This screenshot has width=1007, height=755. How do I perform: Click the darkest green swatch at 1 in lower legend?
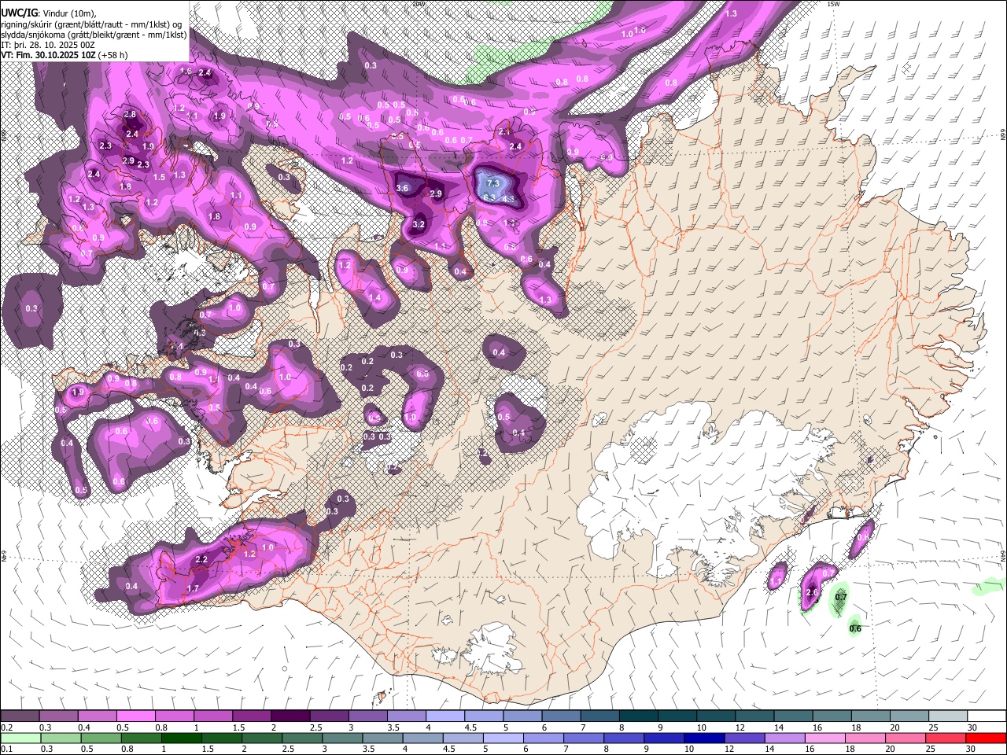pos(180,738)
